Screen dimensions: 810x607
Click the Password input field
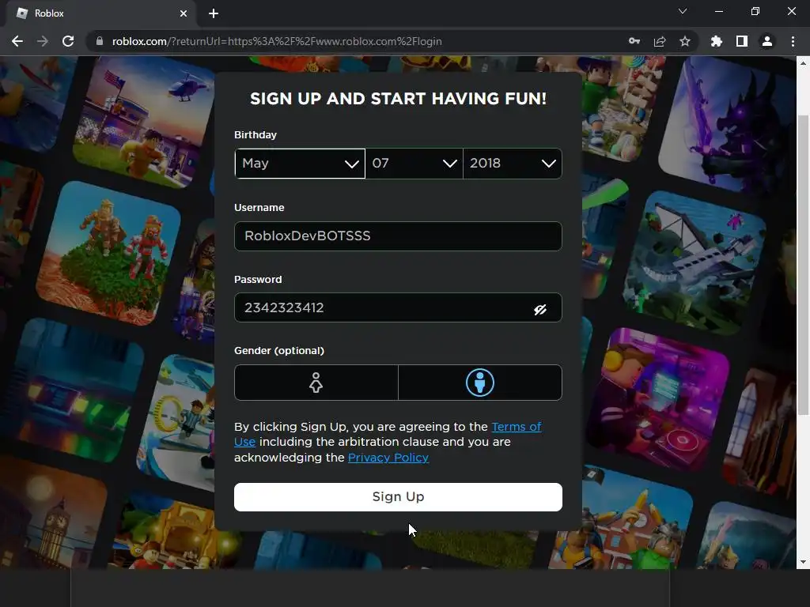(x=398, y=307)
